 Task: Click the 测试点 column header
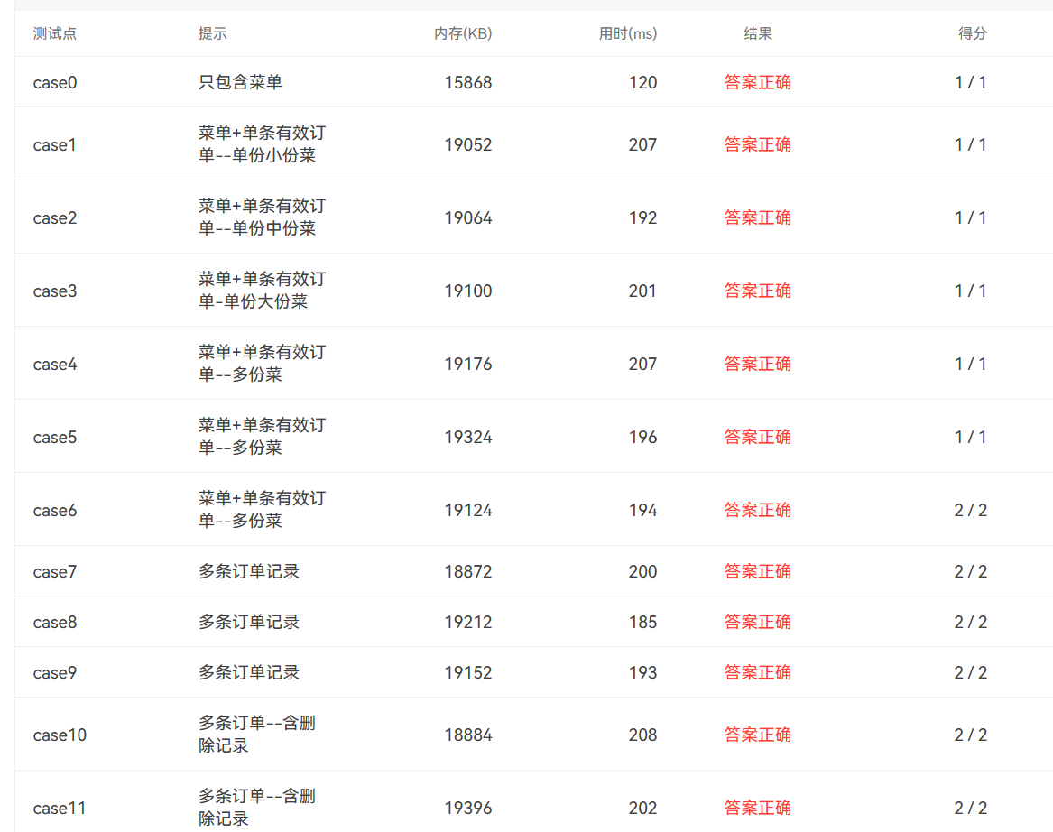point(54,33)
